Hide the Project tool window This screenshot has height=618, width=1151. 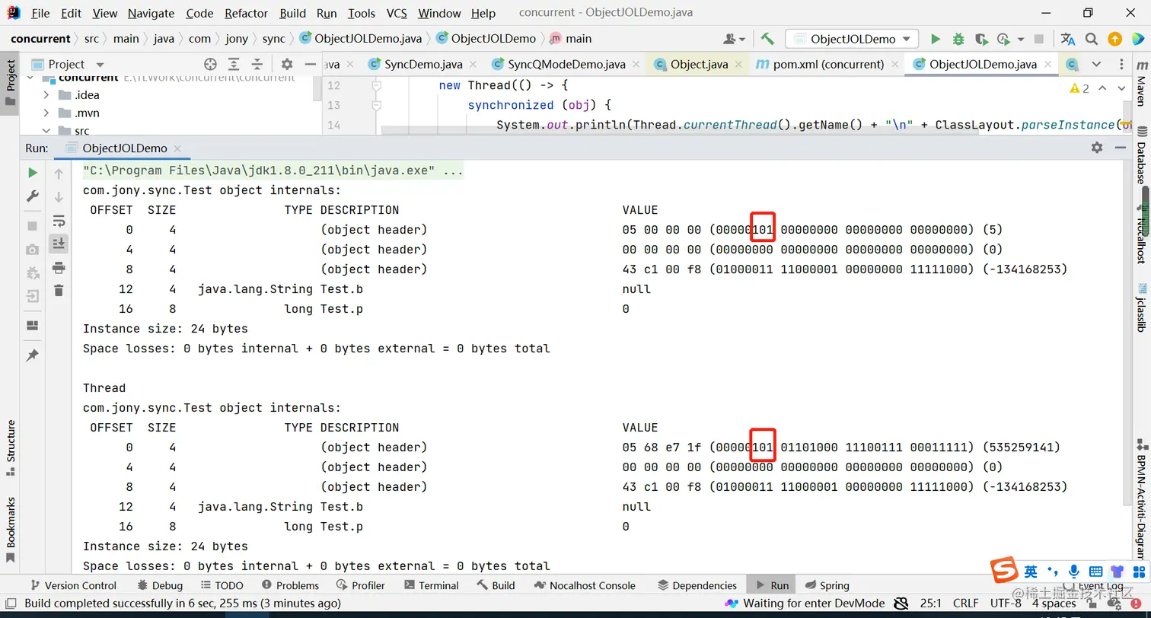tap(310, 65)
